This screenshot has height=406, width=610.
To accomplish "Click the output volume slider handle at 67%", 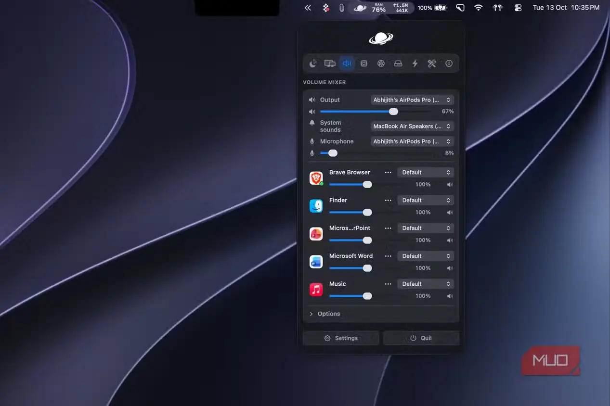I will 393,112.
